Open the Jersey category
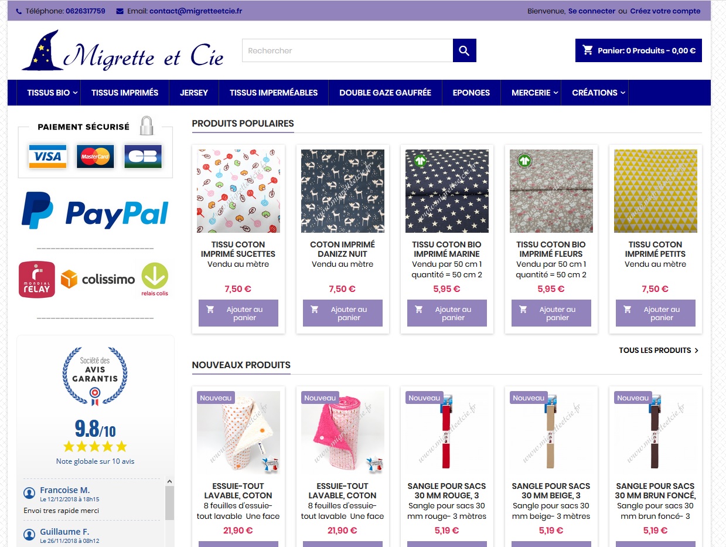Image resolution: width=726 pixels, height=547 pixels. [x=194, y=93]
